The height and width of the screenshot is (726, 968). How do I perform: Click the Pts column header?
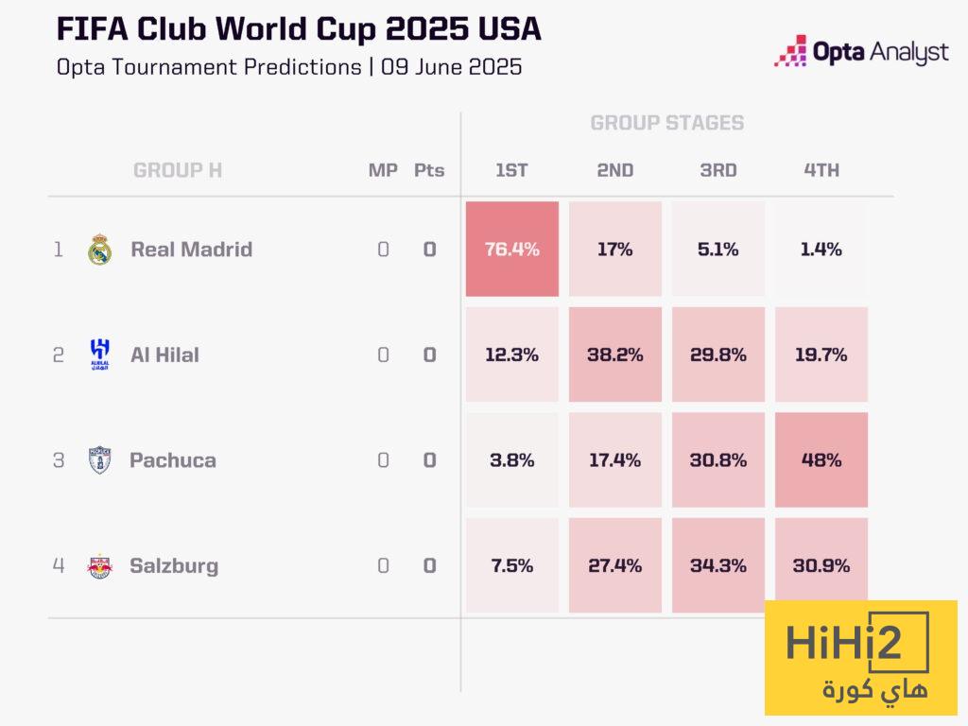click(x=429, y=171)
